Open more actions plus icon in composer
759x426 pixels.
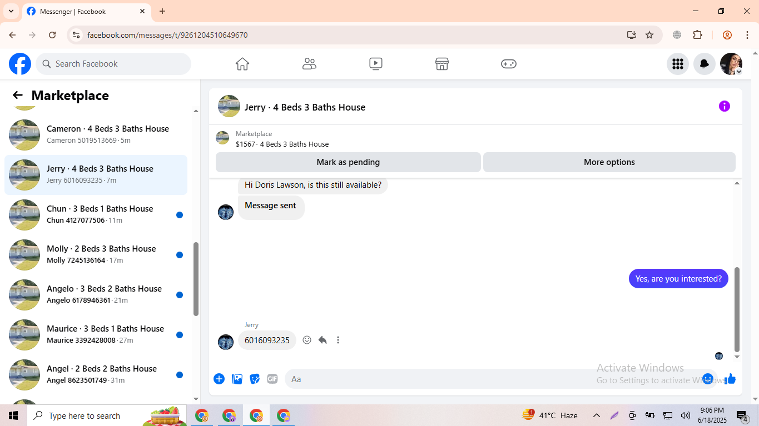pyautogui.click(x=219, y=379)
